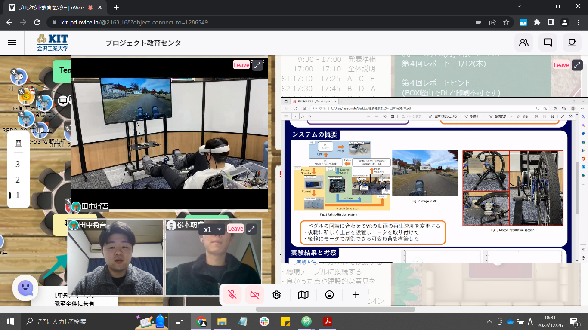
Task: Open the purple chatbot assistant bubble
Action: pos(25,288)
